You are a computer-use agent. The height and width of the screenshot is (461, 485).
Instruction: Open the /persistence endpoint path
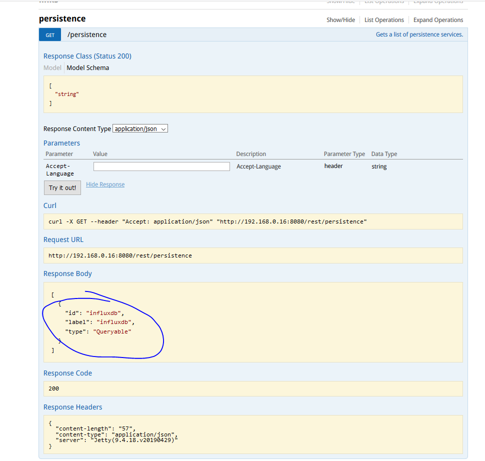point(87,35)
